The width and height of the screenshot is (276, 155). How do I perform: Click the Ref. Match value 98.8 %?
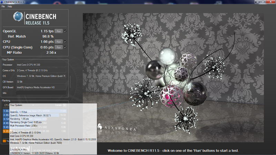48,37
